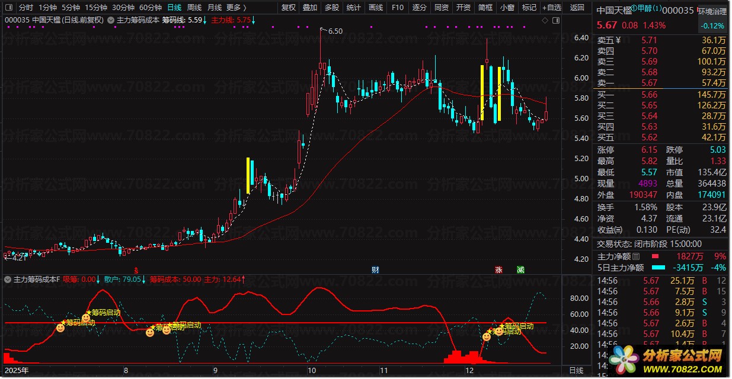Click the 逐分 toolbar button
The image size is (732, 379).
(x=419, y=8)
